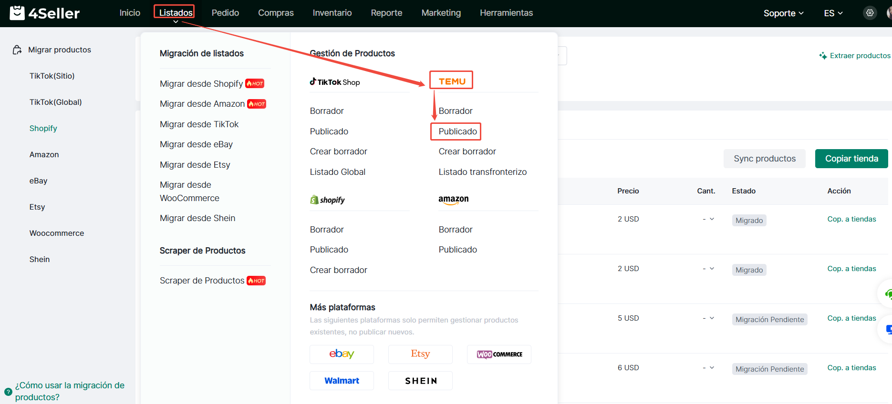Open TikTok Shop Crear borrador
The image size is (892, 404).
point(338,151)
